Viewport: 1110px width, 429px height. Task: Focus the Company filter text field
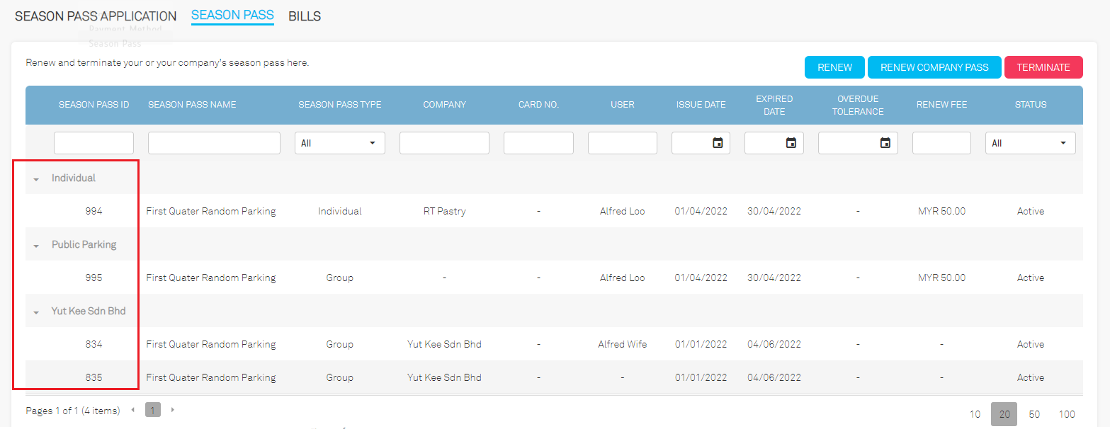[444, 143]
